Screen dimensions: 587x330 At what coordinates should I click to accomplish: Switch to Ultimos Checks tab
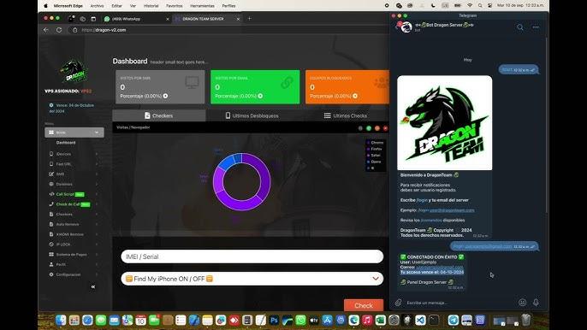pyautogui.click(x=345, y=115)
